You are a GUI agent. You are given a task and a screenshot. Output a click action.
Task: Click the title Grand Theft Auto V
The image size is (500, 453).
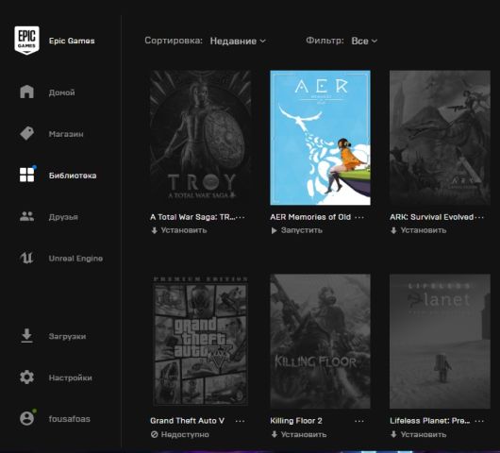187,421
